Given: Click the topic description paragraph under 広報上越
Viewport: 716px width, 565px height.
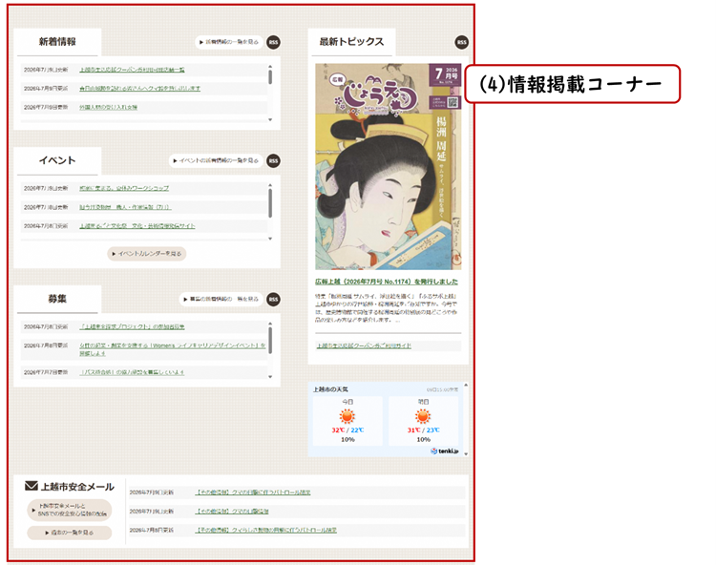Looking at the screenshot, I should click(387, 308).
